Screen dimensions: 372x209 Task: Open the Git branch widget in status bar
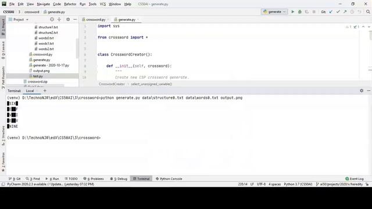339,184
